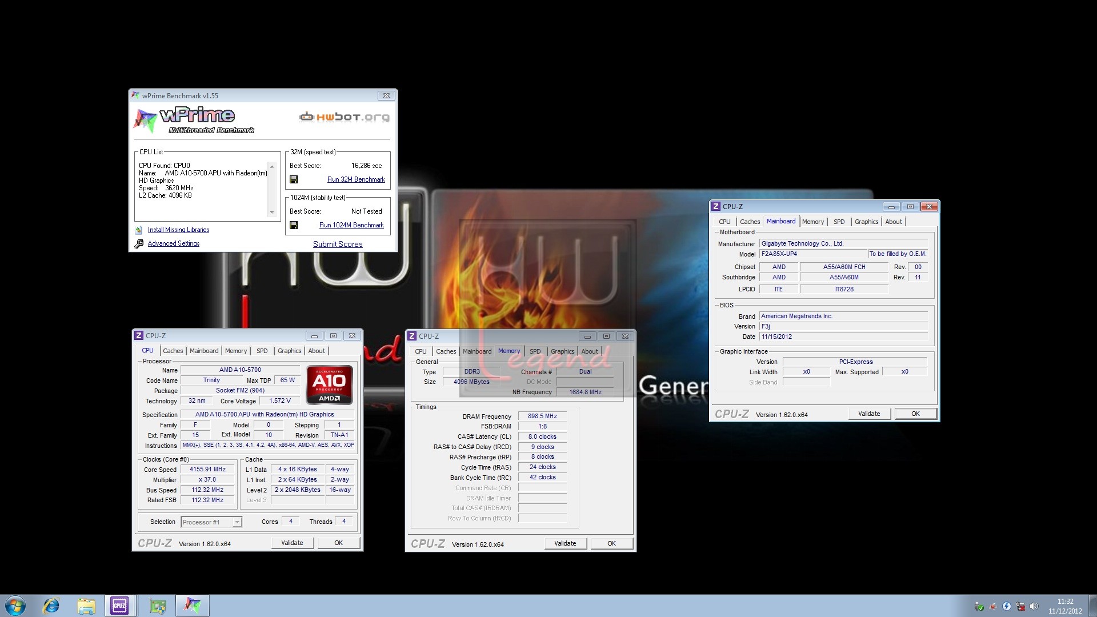This screenshot has height=617, width=1097.
Task: Click Run 1024M Benchmark link
Action: 351,225
